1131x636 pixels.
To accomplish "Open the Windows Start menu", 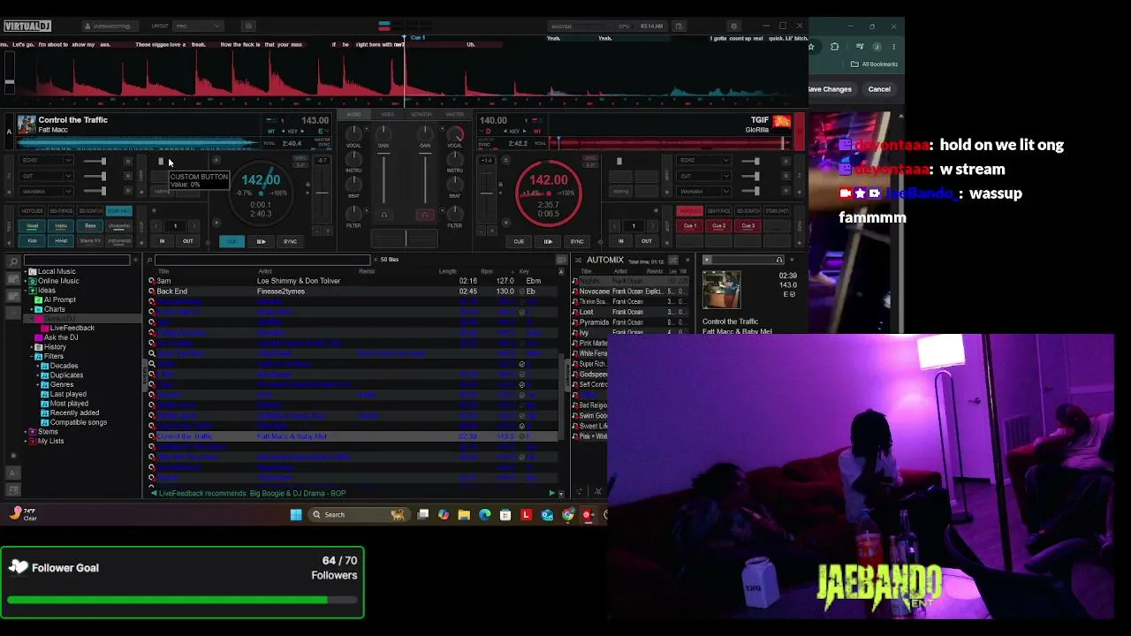I will click(296, 515).
